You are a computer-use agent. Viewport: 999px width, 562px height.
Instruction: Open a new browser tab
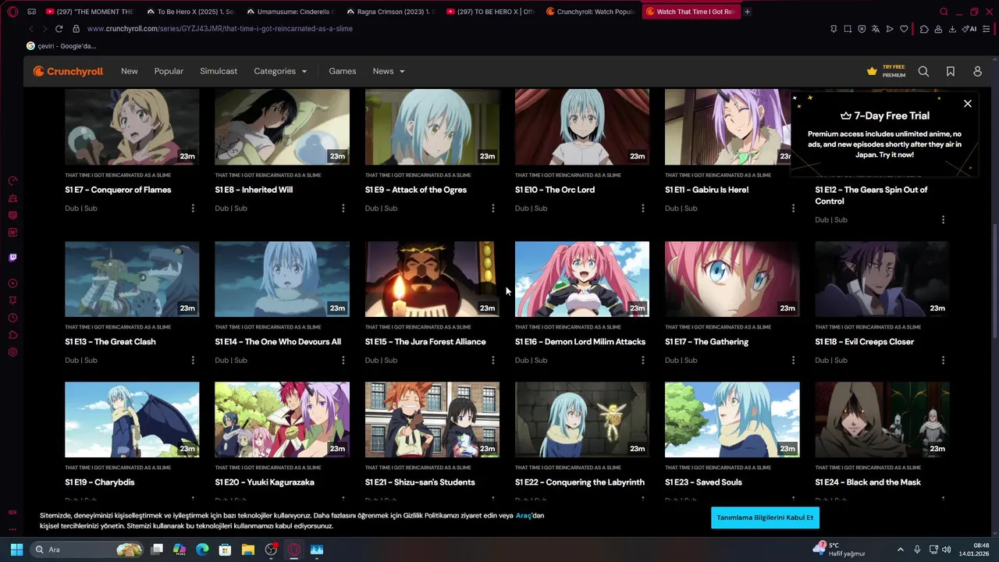point(747,12)
